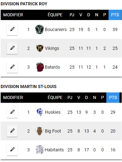Edit the Vikings row with pencil button

12,48
